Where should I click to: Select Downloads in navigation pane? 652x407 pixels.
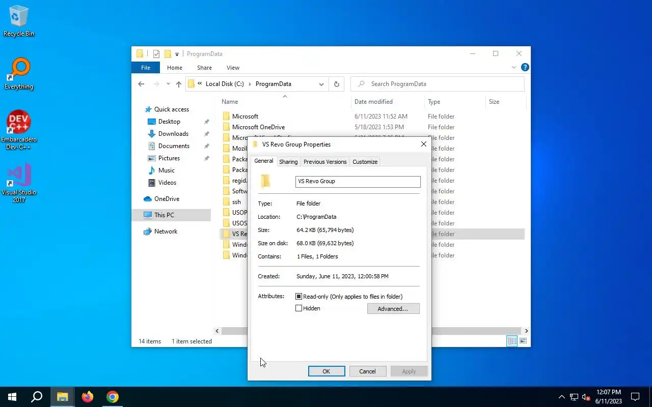tap(173, 134)
